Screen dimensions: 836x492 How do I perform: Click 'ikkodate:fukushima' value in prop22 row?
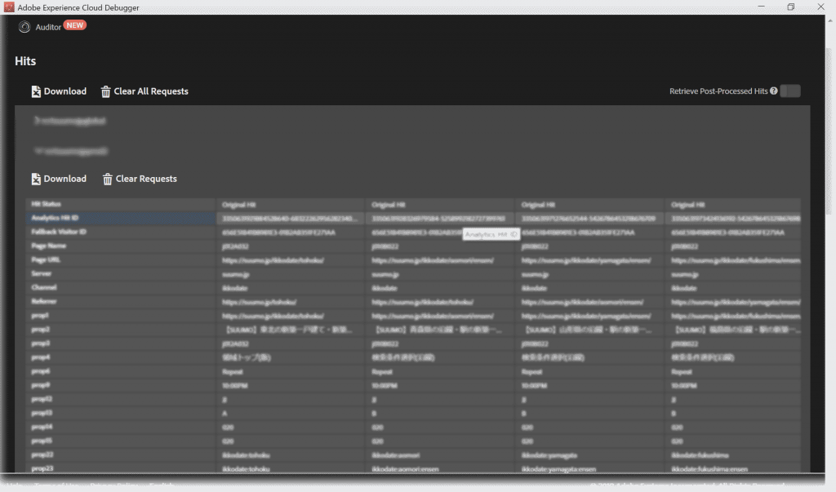(700, 455)
